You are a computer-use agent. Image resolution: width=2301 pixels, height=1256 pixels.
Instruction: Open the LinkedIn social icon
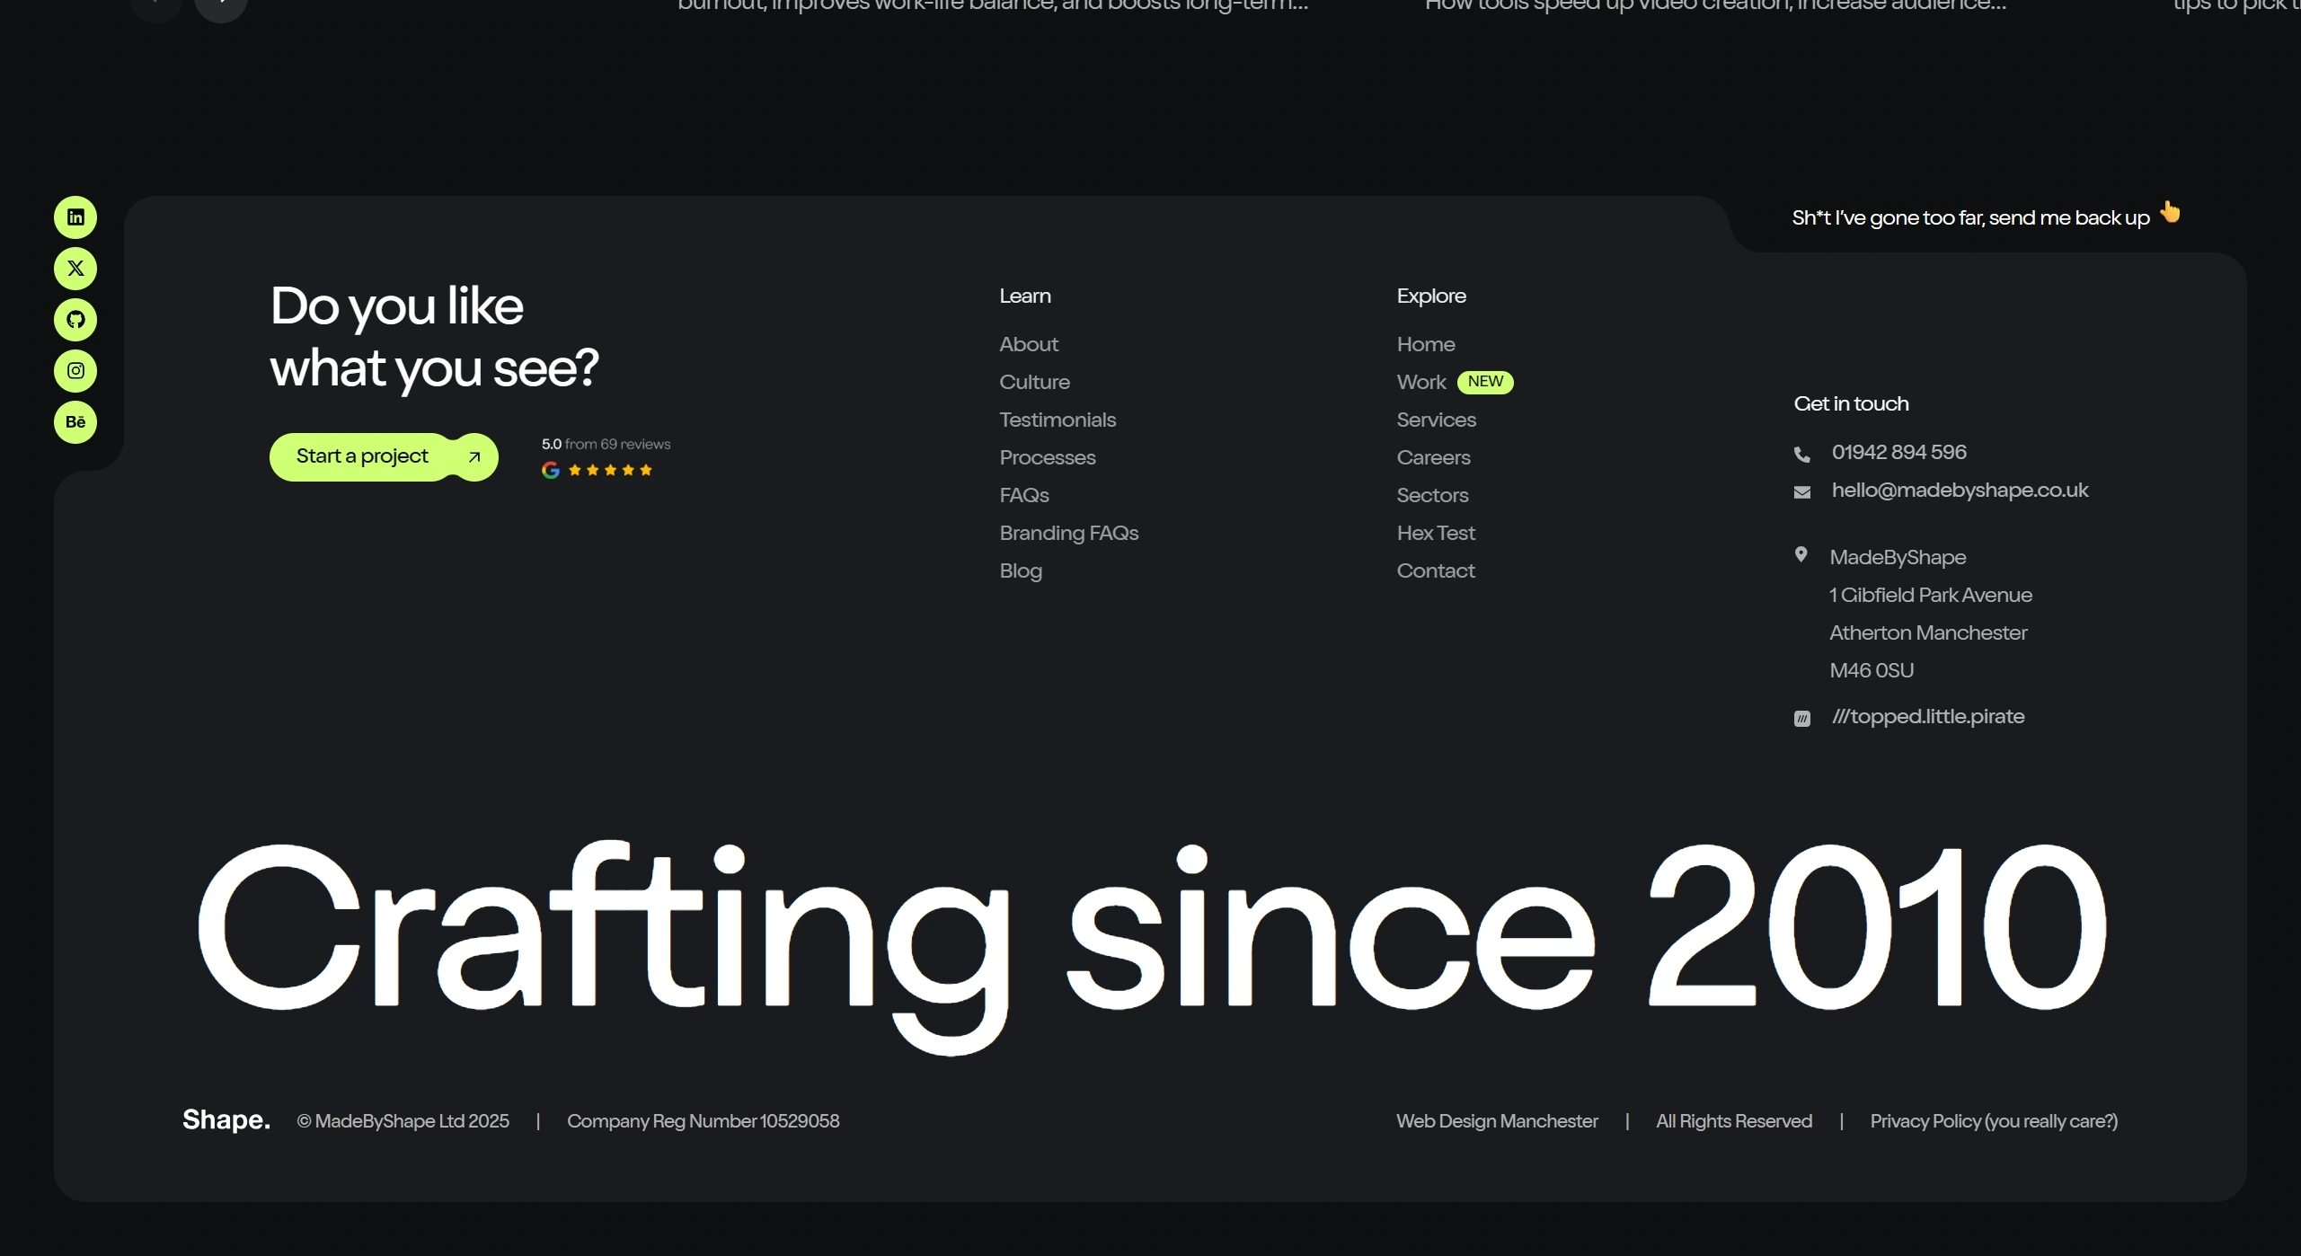coord(75,217)
